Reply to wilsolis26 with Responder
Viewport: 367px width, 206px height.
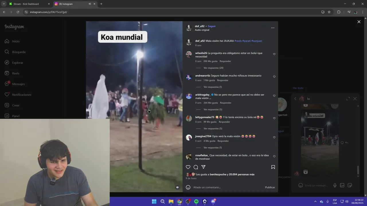click(x=225, y=61)
